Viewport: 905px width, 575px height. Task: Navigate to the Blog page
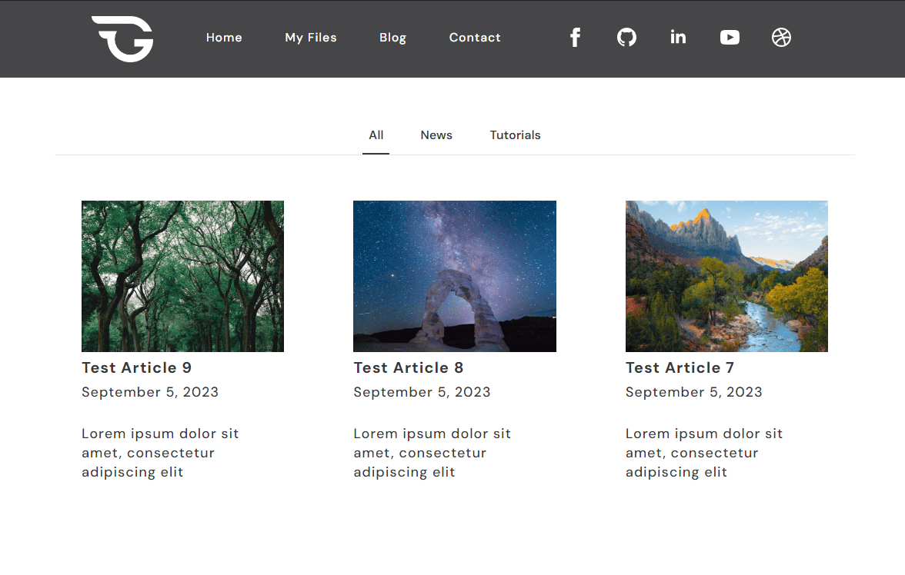(x=392, y=38)
